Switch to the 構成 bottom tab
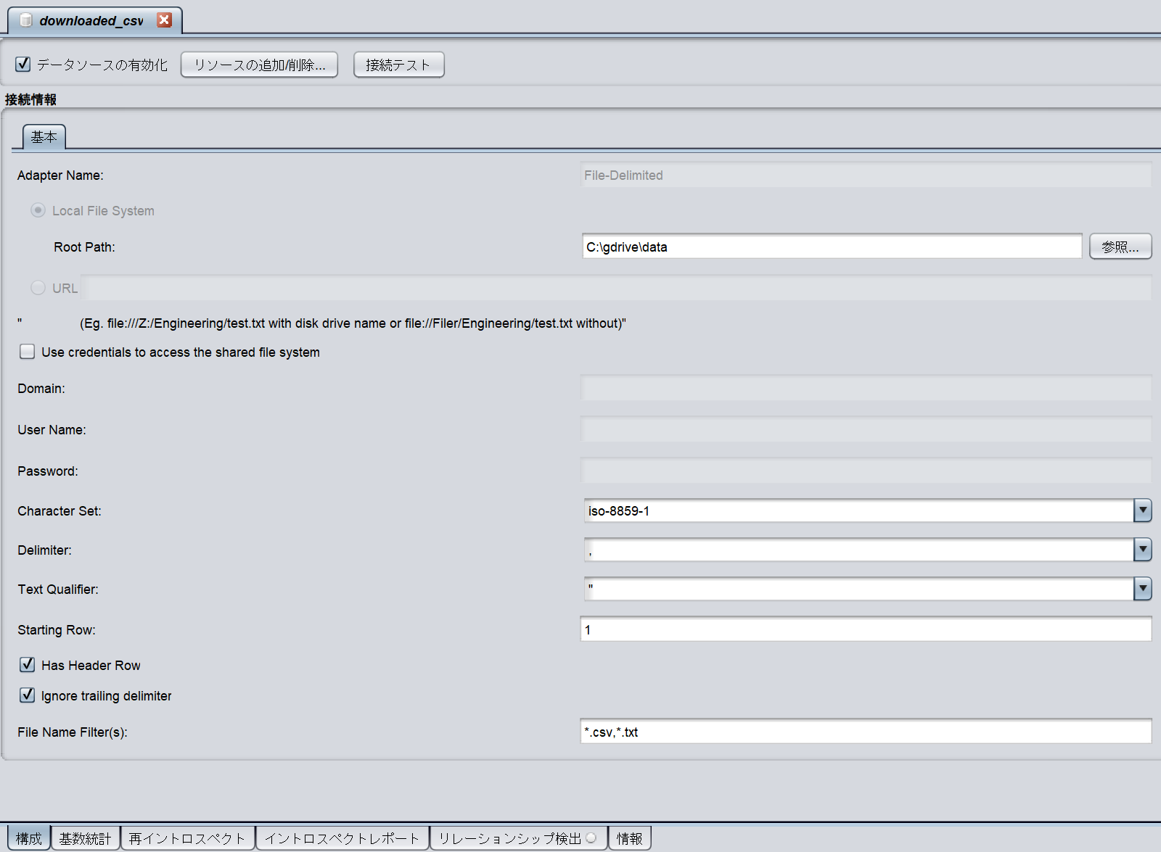Image resolution: width=1161 pixels, height=852 pixels. point(29,838)
